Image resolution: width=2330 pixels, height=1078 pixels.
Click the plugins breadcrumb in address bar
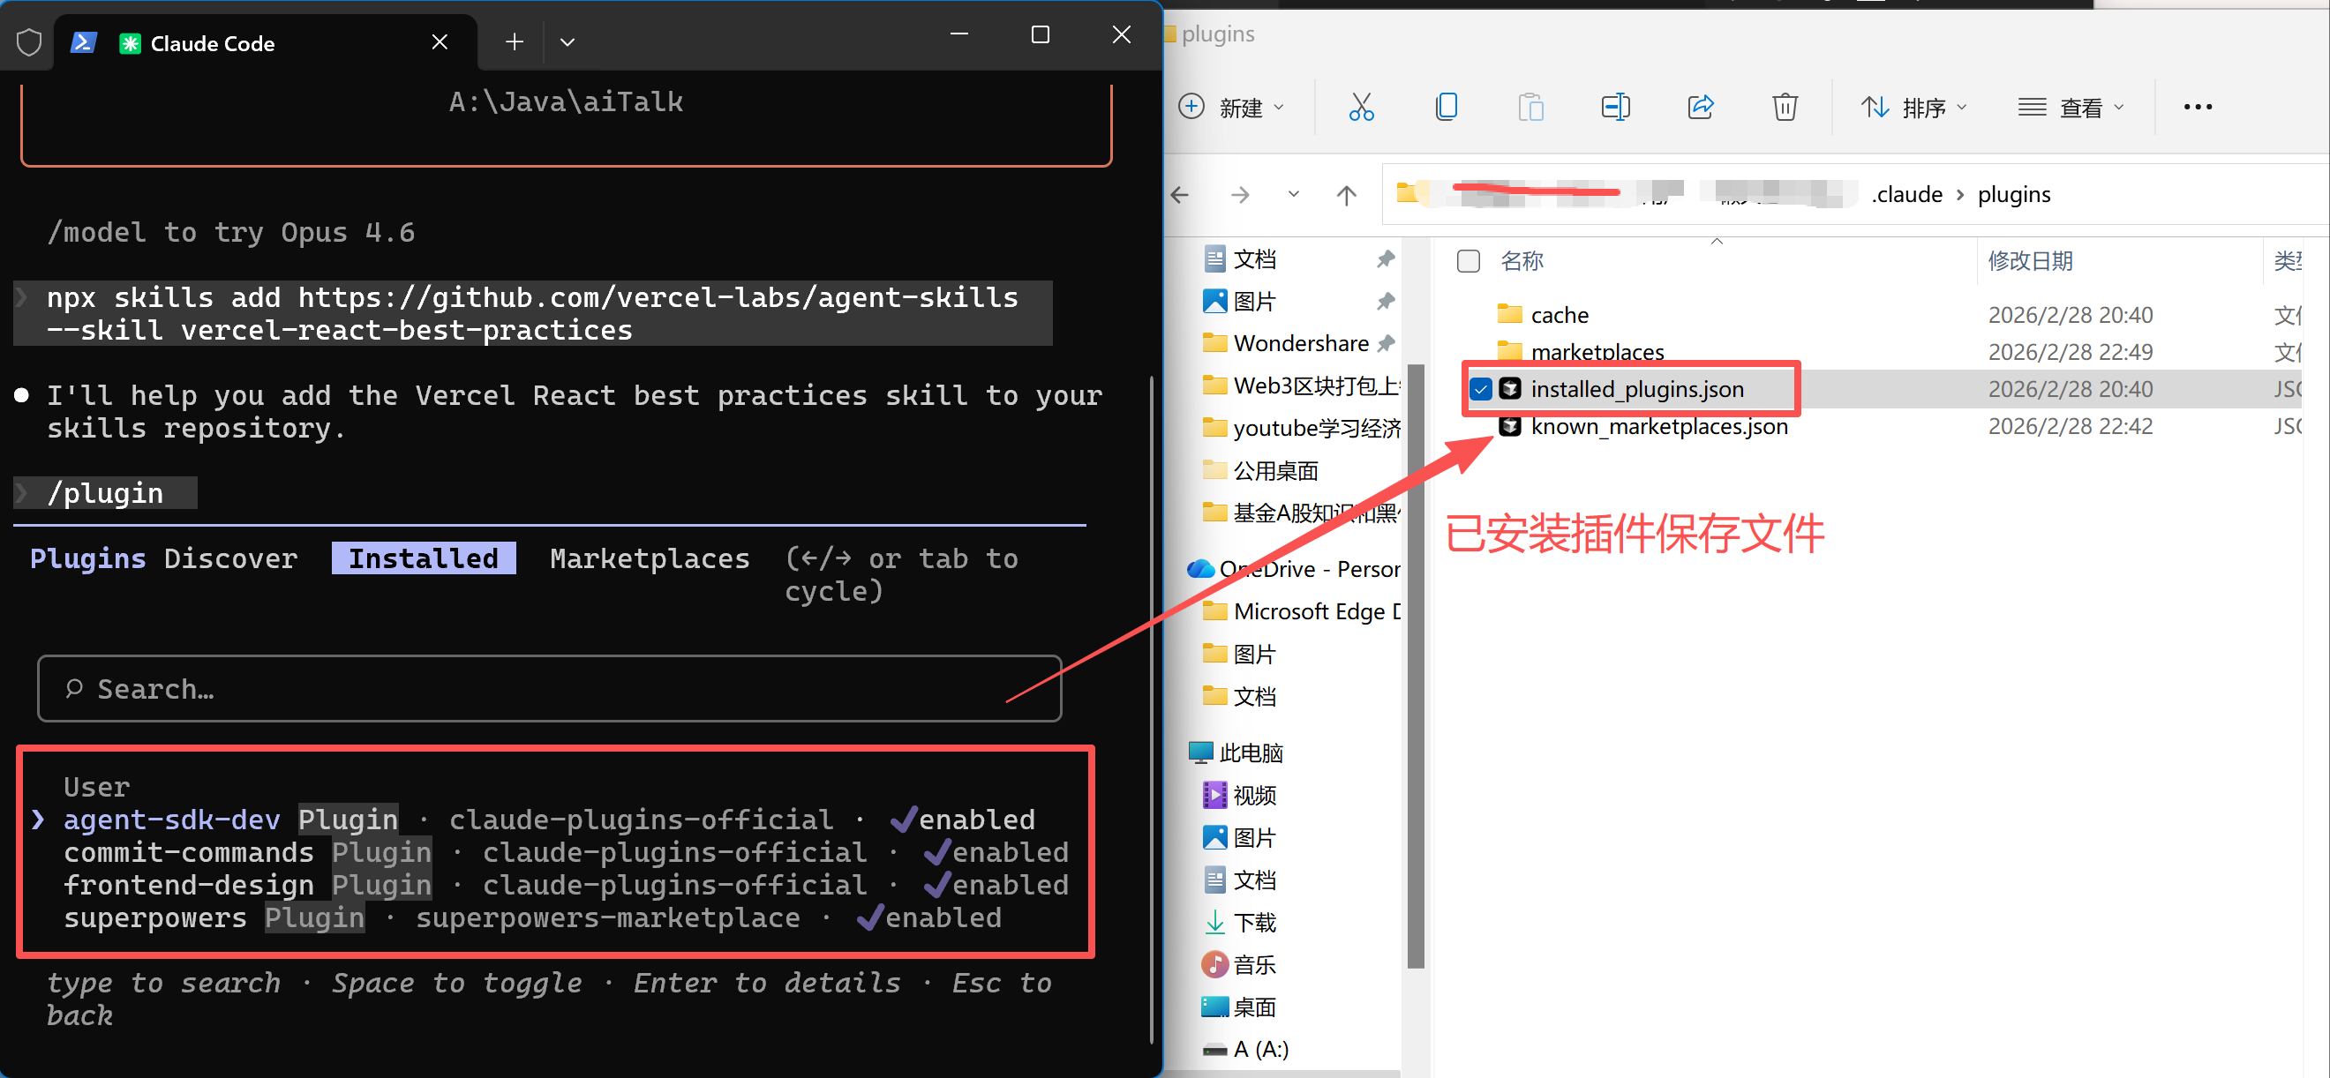(2013, 194)
